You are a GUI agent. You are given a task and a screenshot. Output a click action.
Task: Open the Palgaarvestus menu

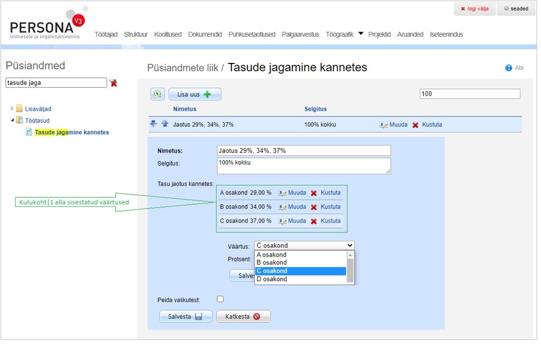pyautogui.click(x=300, y=35)
